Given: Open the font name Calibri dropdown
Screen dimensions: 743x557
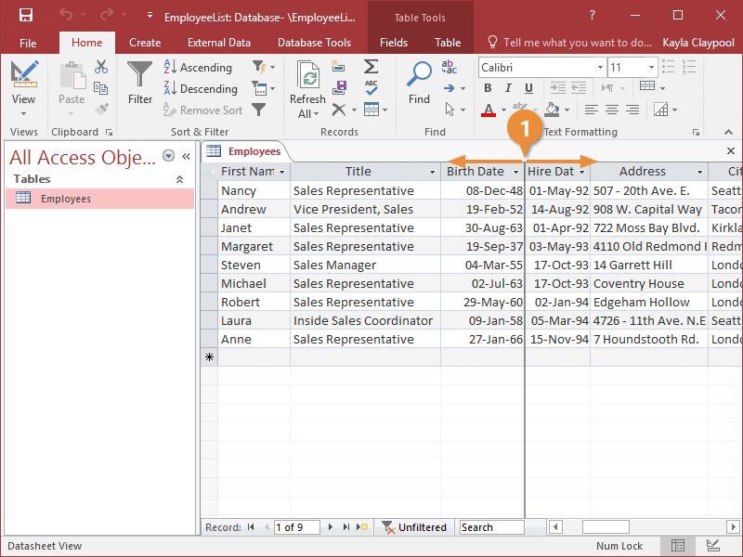Looking at the screenshot, I should [600, 67].
